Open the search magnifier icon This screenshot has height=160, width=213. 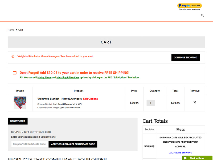point(202,15)
